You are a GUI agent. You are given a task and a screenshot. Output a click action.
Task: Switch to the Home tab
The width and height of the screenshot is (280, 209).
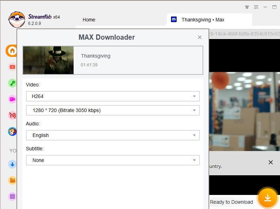89,20
